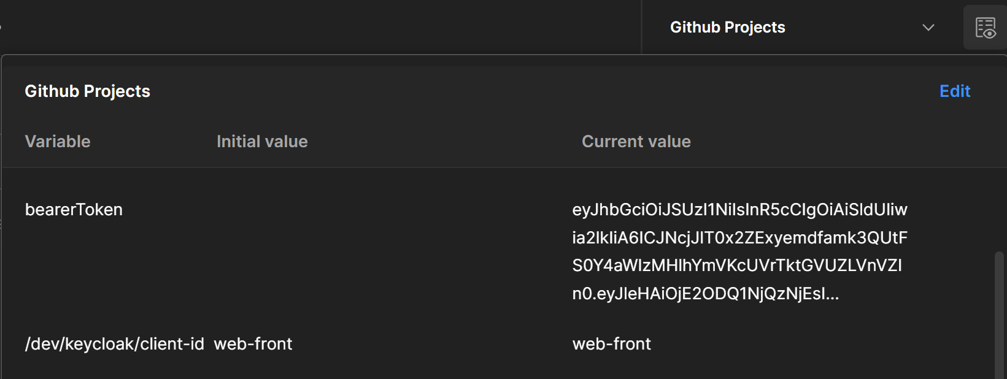Viewport: 1007px width, 379px height.
Task: Click the Edit link for the environment
Action: (954, 91)
